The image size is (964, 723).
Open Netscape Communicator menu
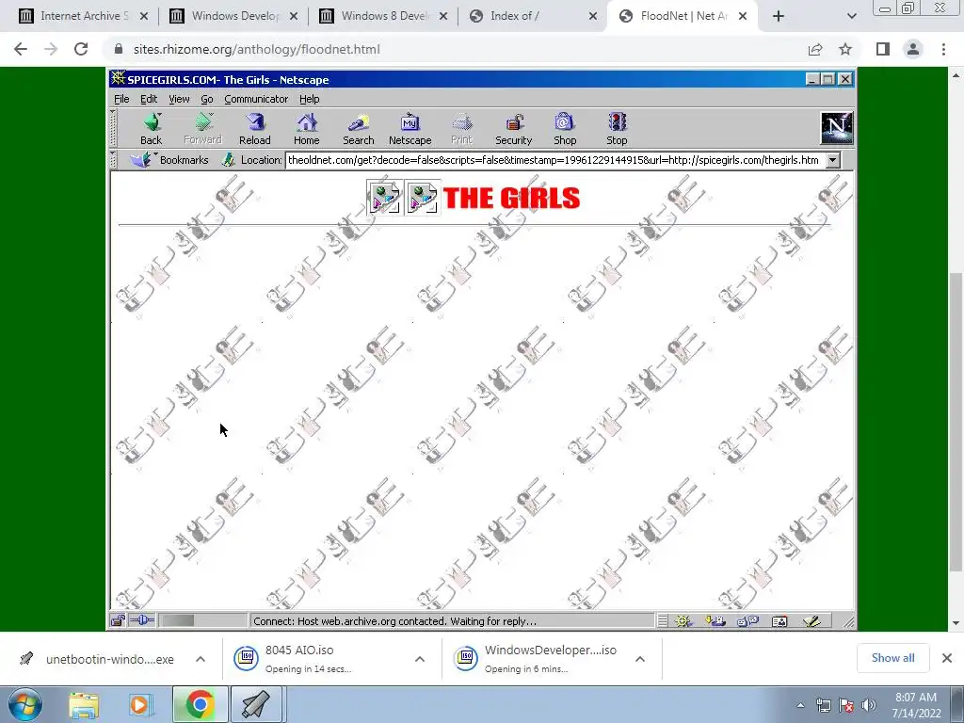[256, 99]
